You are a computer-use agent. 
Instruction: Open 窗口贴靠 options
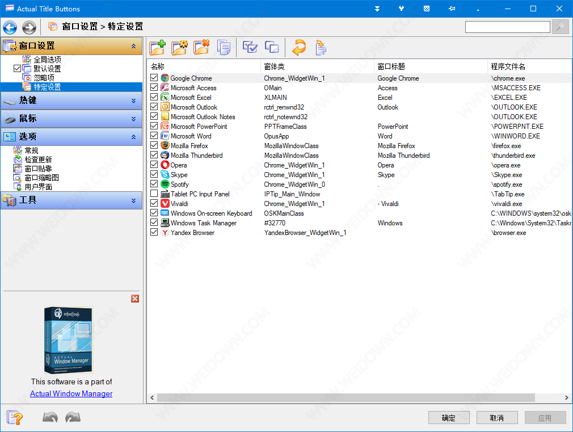pyautogui.click(x=38, y=169)
